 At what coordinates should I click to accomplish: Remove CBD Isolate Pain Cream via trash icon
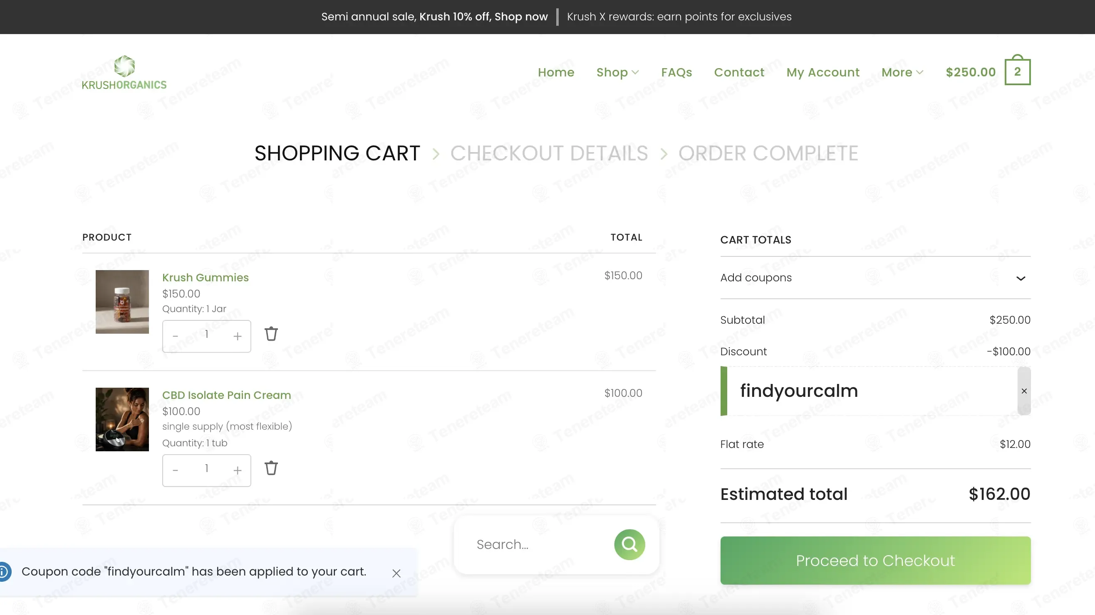[x=271, y=468]
